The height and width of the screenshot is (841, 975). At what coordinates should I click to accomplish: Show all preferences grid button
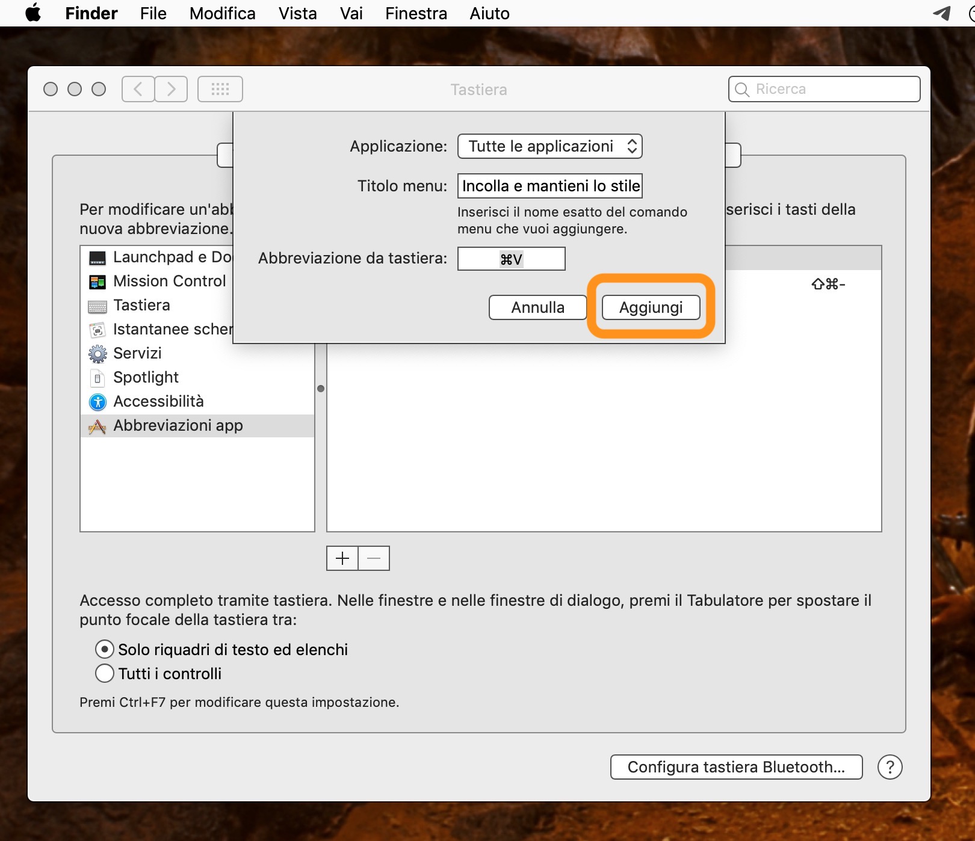(220, 89)
